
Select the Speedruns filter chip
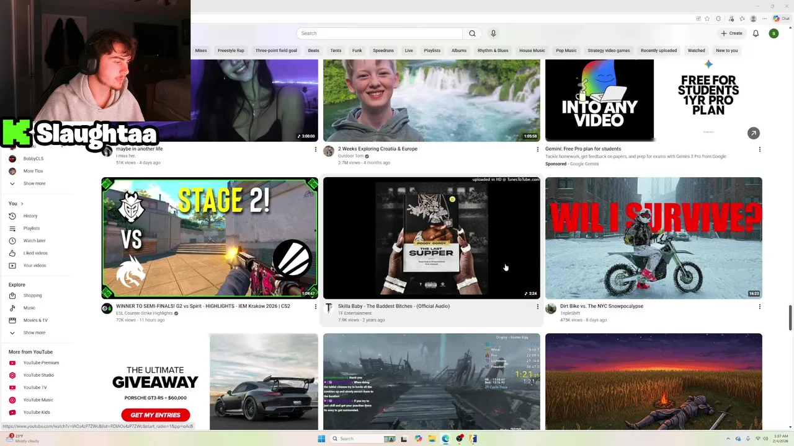coord(383,51)
